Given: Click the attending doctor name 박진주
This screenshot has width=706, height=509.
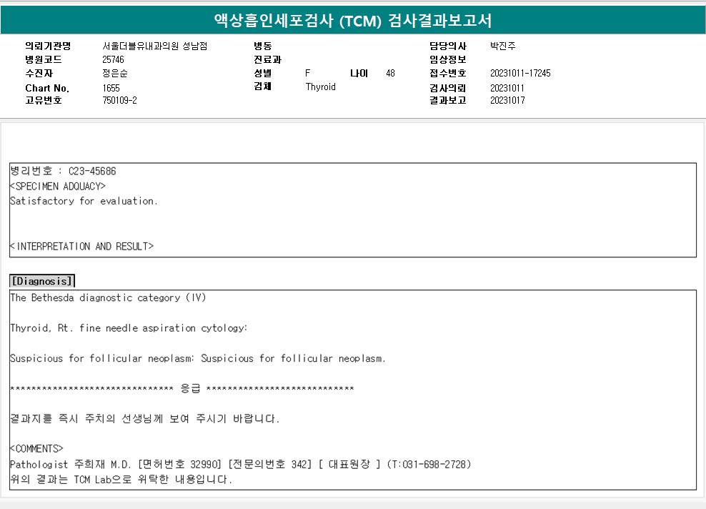Looking at the screenshot, I should (503, 46).
